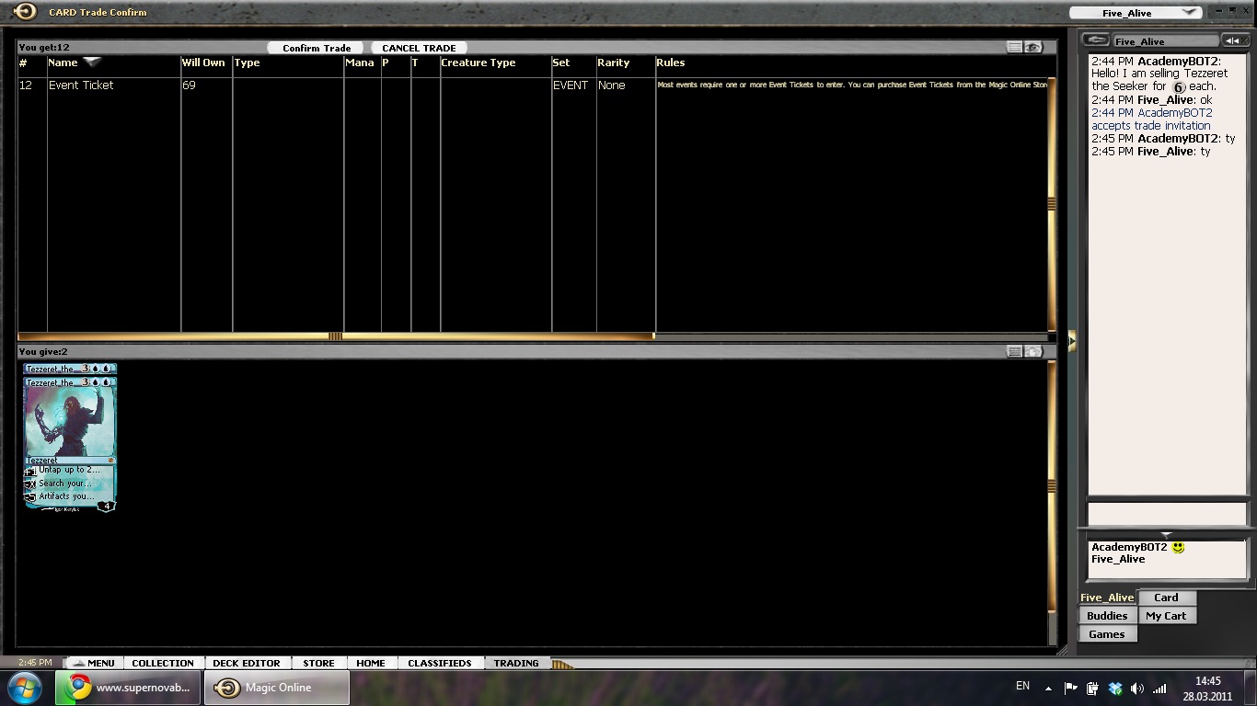Viewport: 1257px width, 706px height.
Task: Cancel the trade with CANCEL TRADE
Action: click(x=419, y=48)
